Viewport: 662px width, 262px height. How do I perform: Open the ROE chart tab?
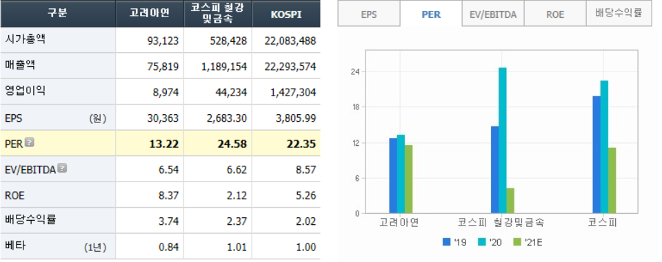555,14
